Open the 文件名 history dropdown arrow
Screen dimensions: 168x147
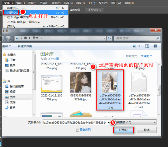pos(109,122)
